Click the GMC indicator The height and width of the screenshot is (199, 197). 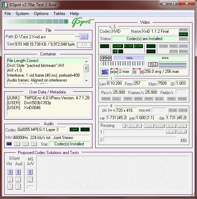tap(151, 46)
